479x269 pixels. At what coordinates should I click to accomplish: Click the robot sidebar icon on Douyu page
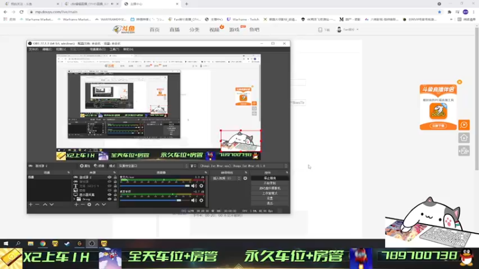point(463,151)
